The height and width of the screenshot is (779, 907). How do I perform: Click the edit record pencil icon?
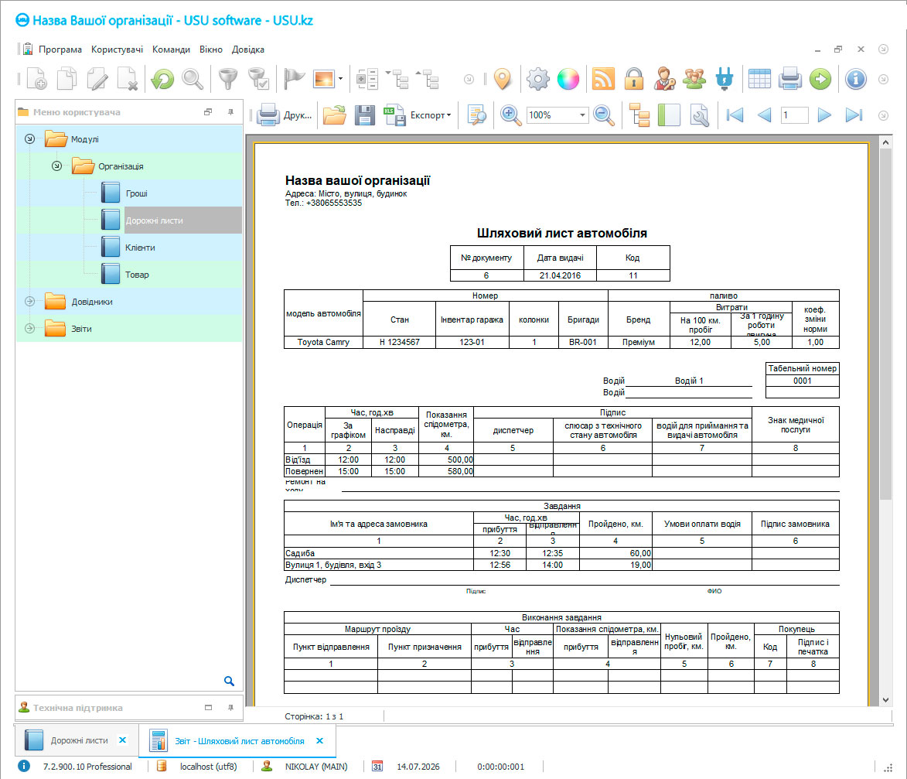[x=97, y=79]
